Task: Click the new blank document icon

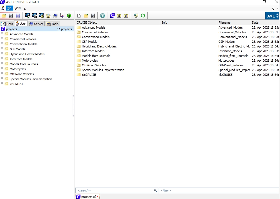Action: (79, 16)
